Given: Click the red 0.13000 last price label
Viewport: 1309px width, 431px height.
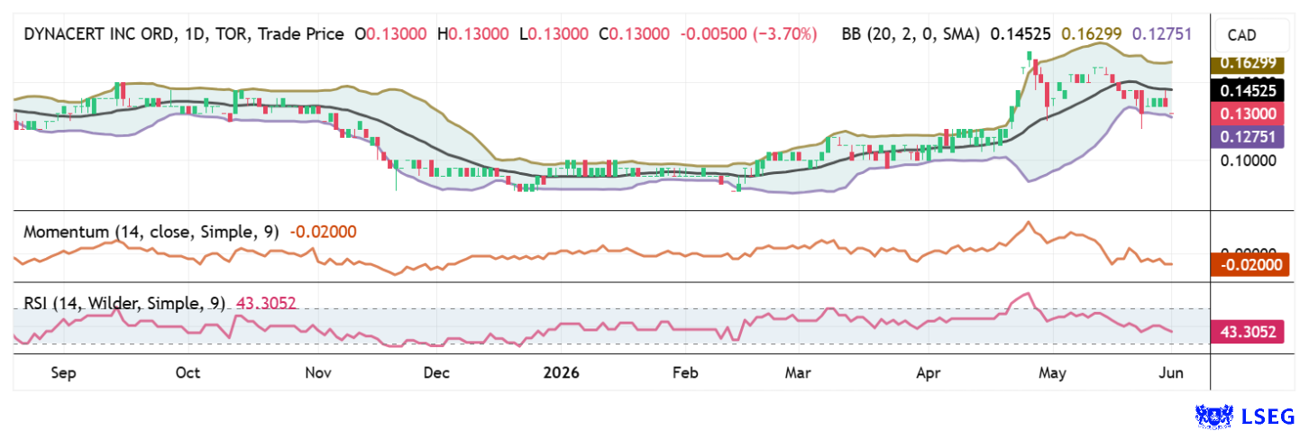Looking at the screenshot, I should coord(1249,115).
